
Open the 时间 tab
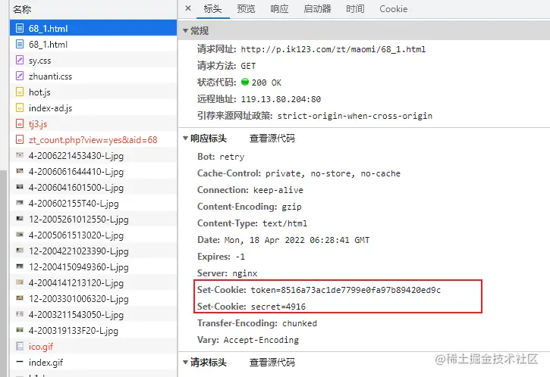click(355, 9)
